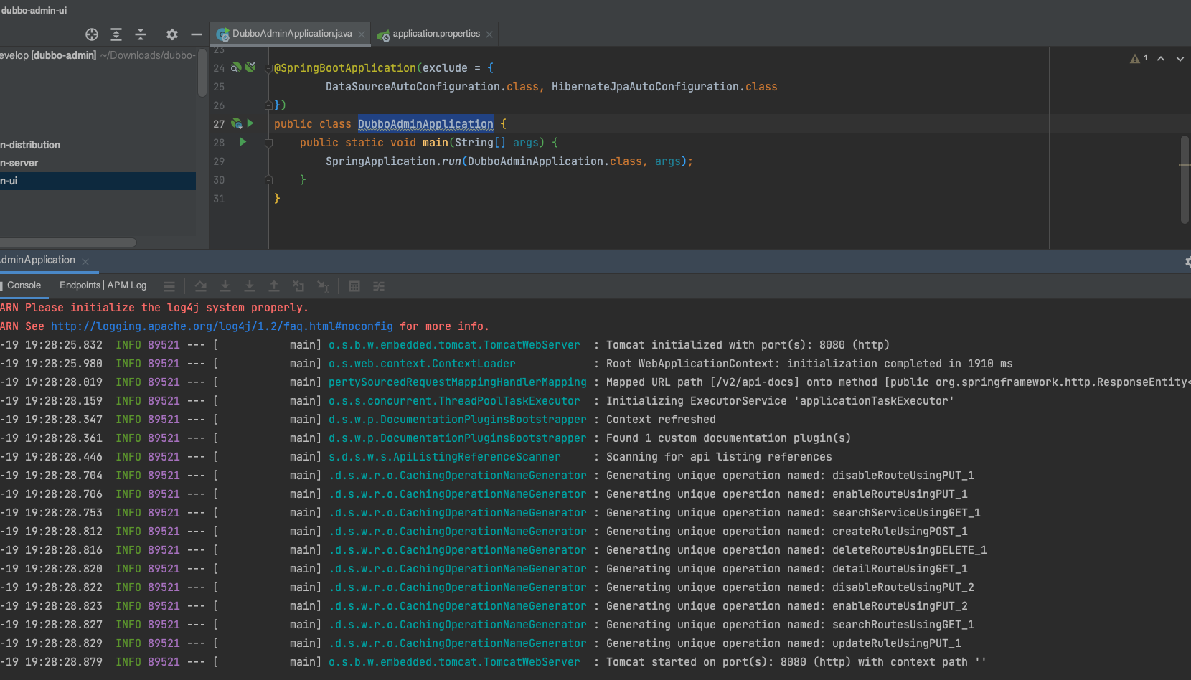Open the Endpoints tab in run panel
Image resolution: width=1191 pixels, height=680 pixels.
(x=80, y=285)
